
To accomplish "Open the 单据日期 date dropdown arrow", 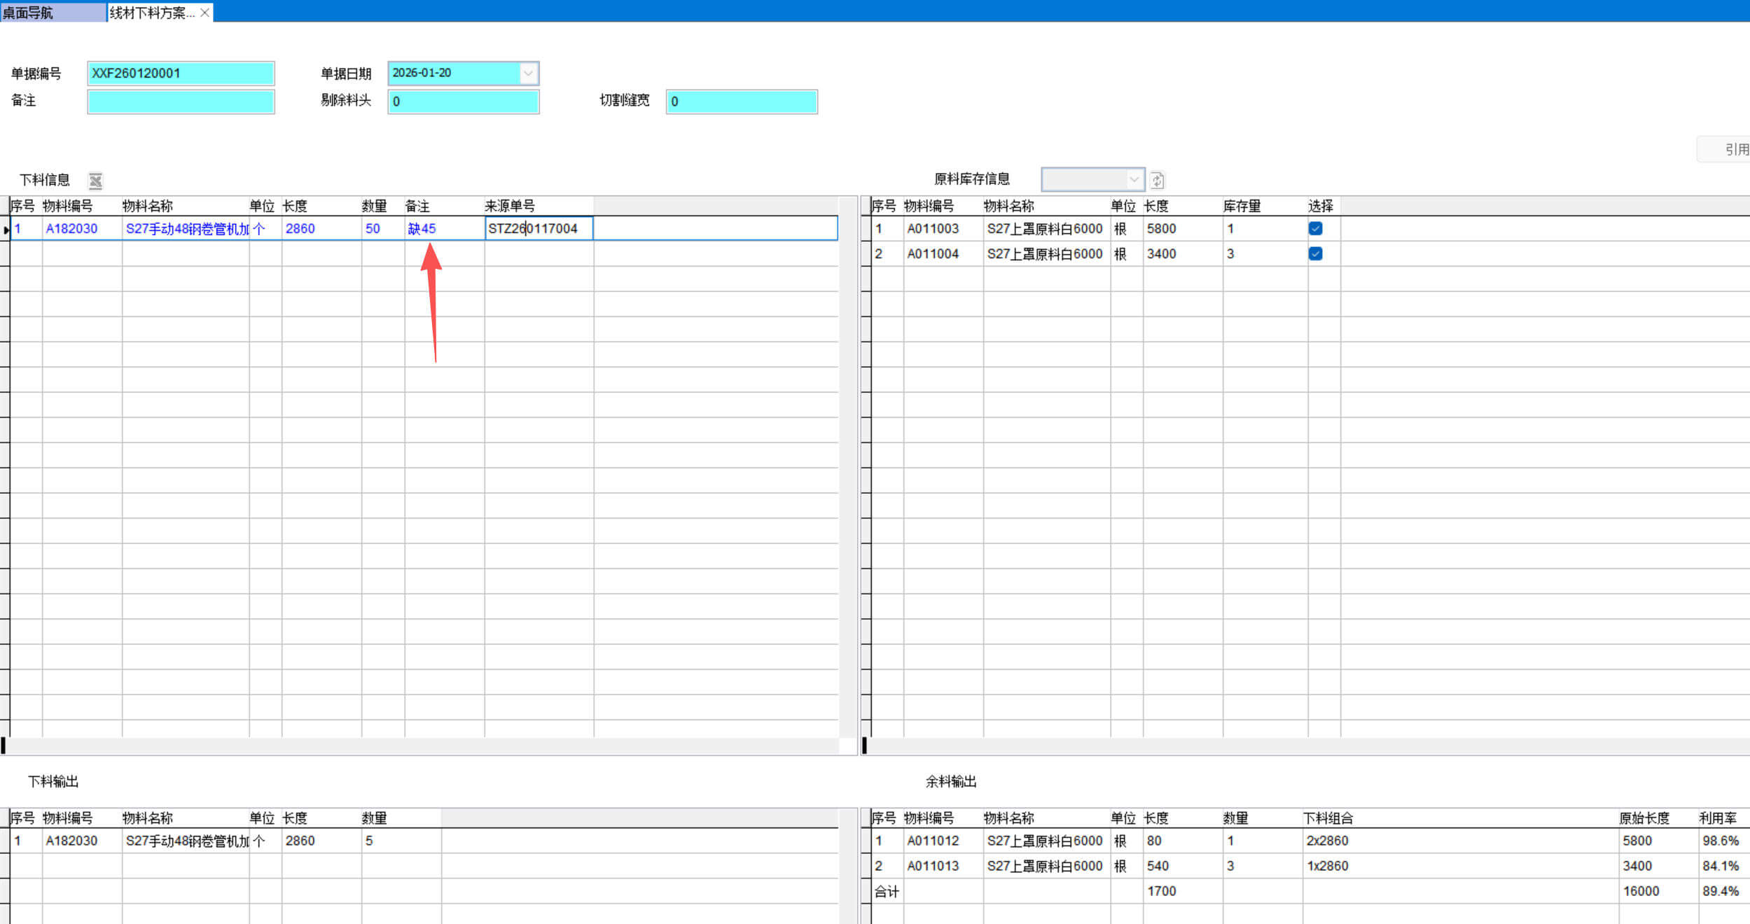I will coord(528,73).
